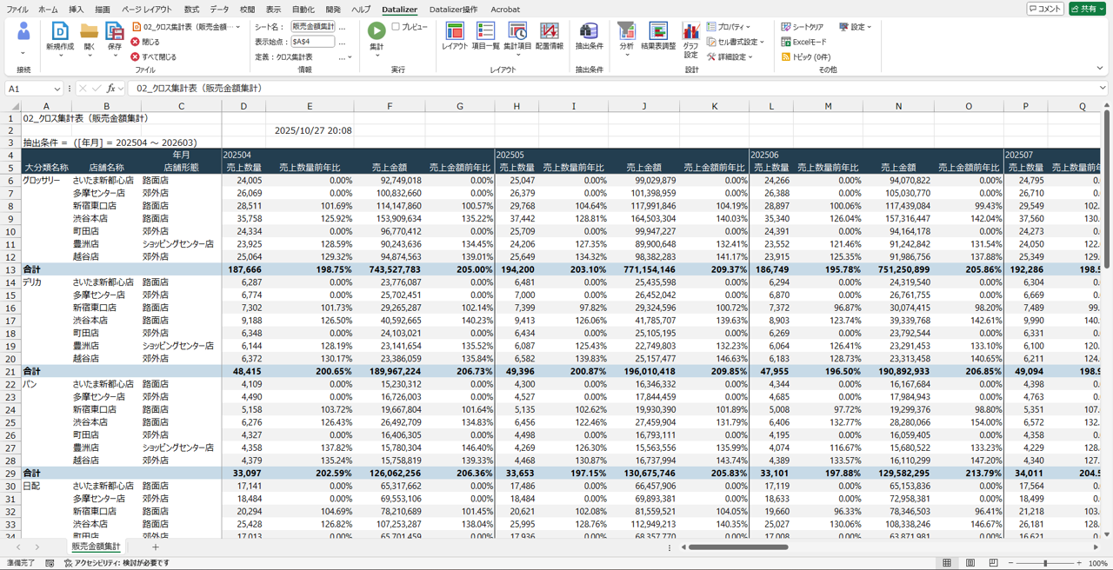Click the zoom slider in status bar
This screenshot has width=1113, height=570.
pyautogui.click(x=1045, y=563)
